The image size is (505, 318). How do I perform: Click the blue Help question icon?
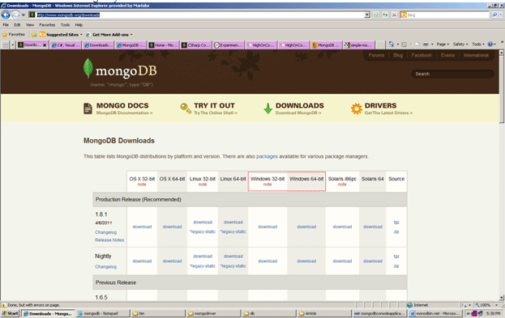click(490, 45)
